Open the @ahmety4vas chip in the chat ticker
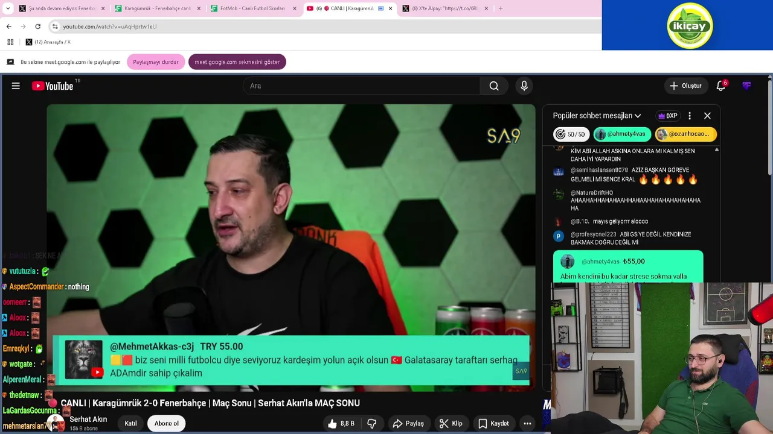Image resolution: width=773 pixels, height=434 pixels. (x=621, y=134)
